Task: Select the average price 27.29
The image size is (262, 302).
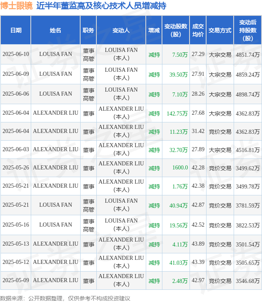Action: (x=198, y=54)
